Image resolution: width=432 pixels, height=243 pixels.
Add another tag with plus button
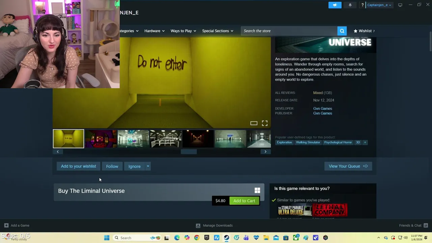tap(365, 142)
